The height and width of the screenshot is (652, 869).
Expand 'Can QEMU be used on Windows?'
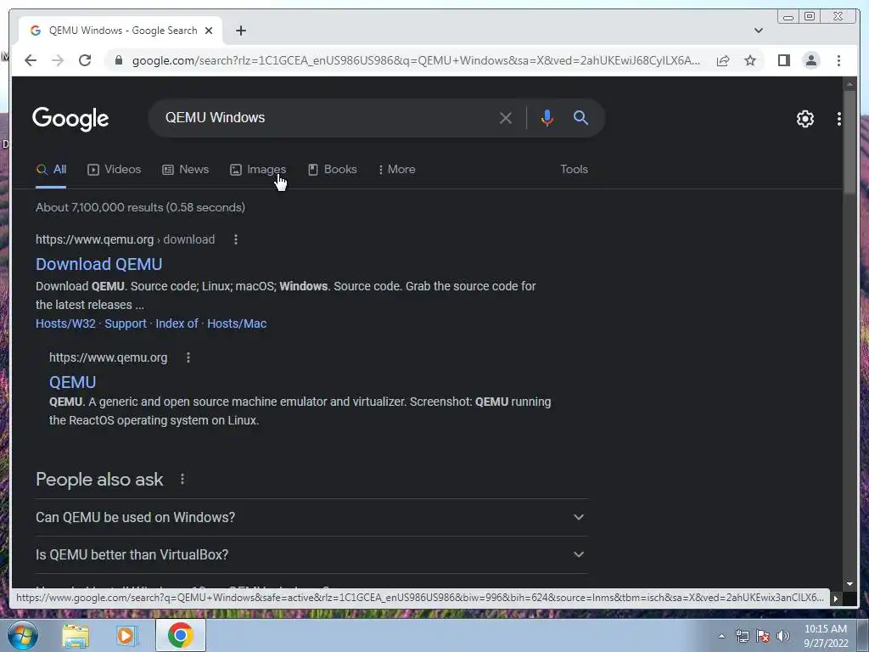[311, 517]
